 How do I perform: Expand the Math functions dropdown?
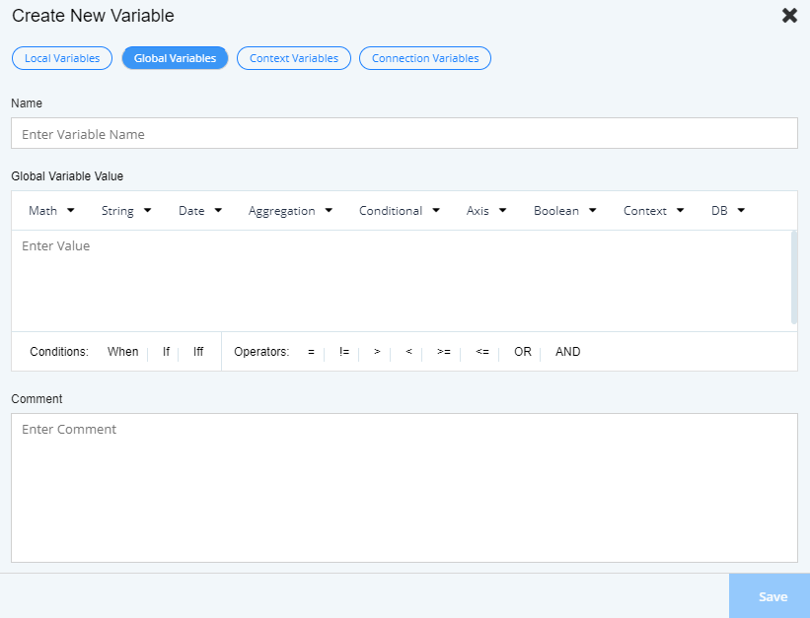(51, 211)
